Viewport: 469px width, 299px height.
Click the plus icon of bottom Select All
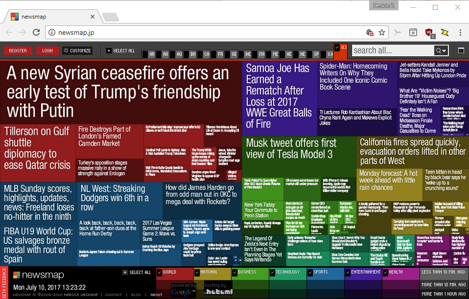pos(125,273)
